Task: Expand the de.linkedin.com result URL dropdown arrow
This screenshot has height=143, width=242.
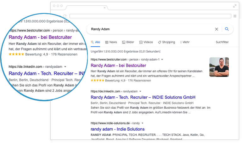Action: [x=140, y=91]
